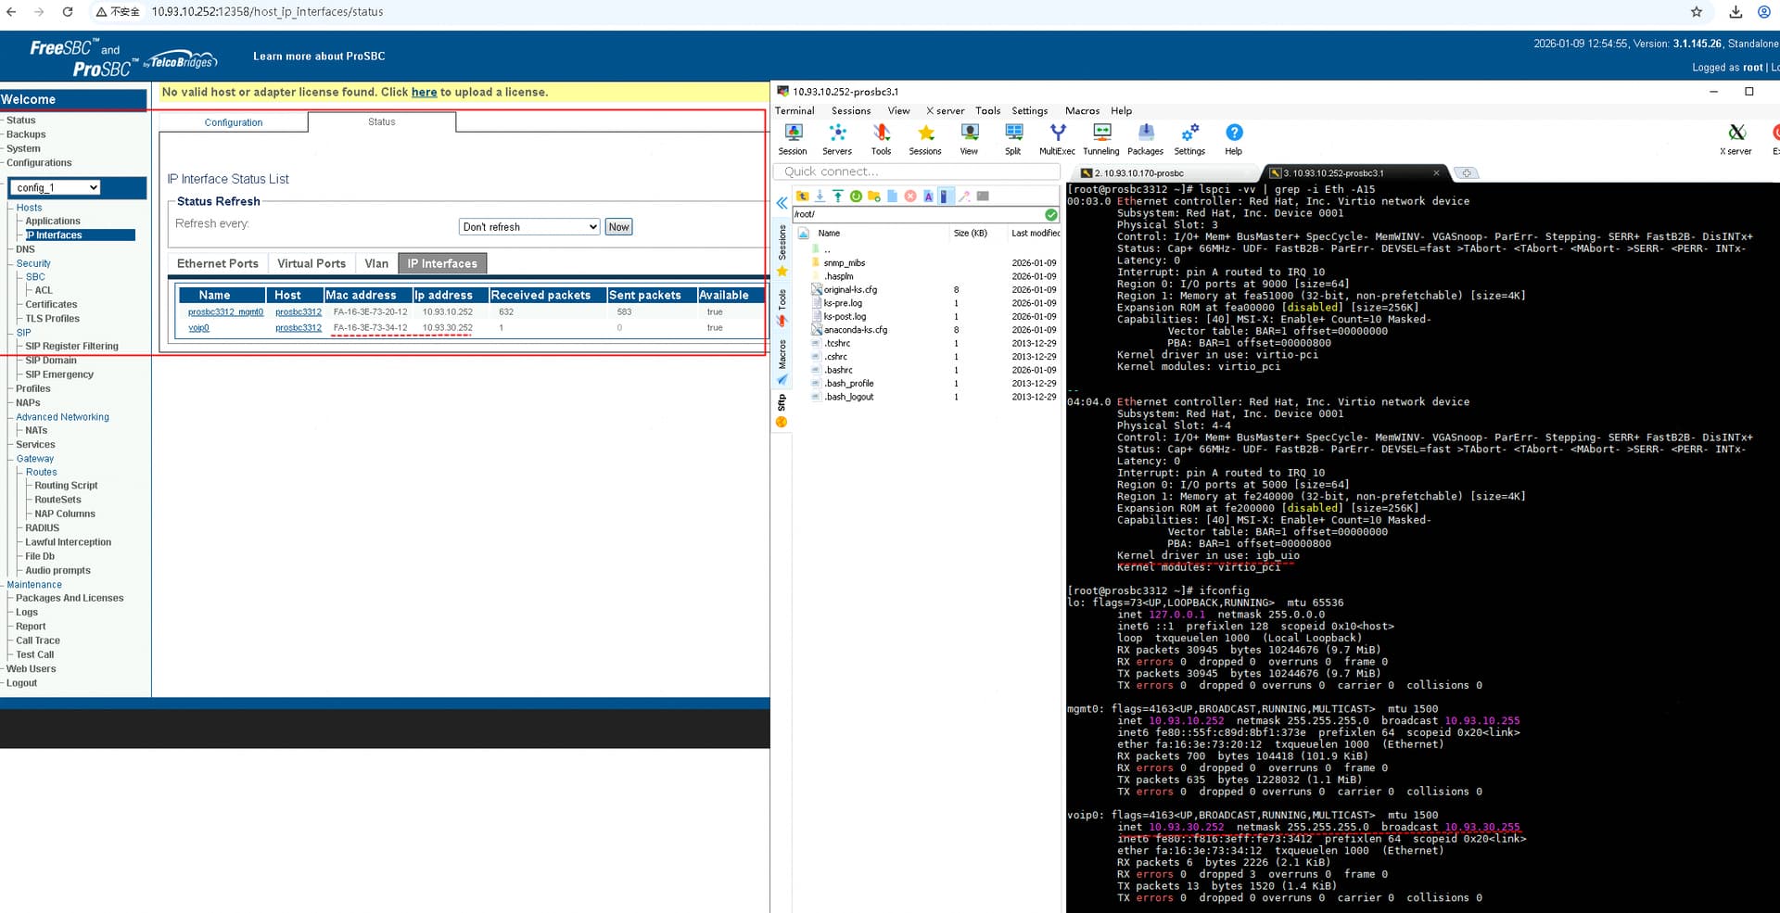The width and height of the screenshot is (1780, 913).
Task: Upload file using SFTP upload arrow
Action: [x=837, y=197]
